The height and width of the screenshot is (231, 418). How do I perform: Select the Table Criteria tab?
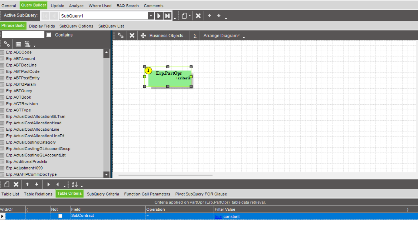click(x=70, y=194)
